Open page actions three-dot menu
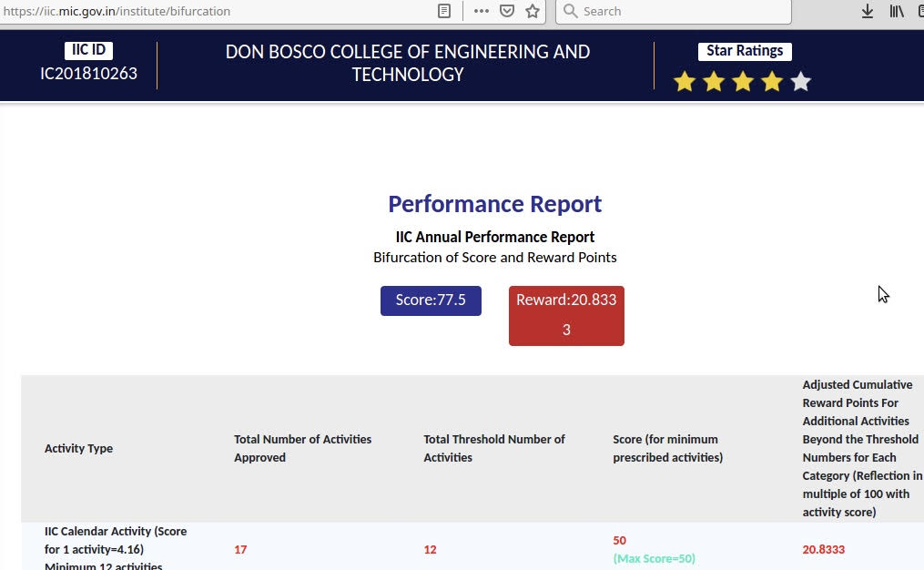The width and height of the screenshot is (924, 570). [481, 11]
